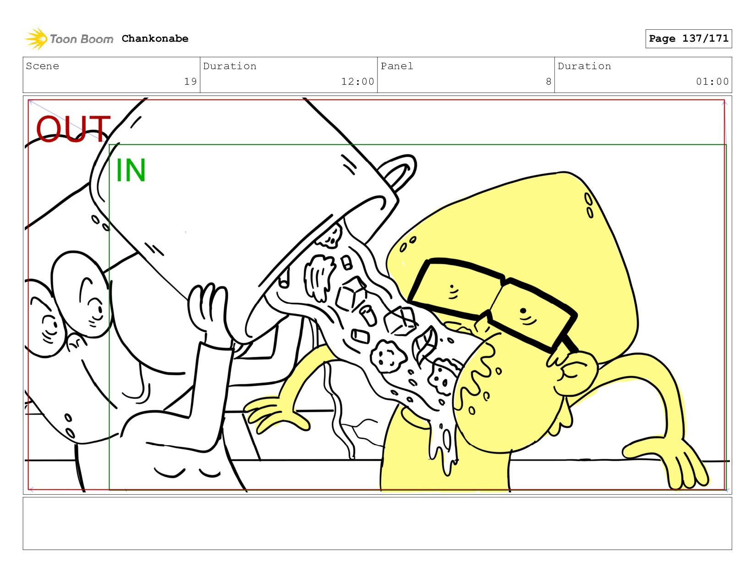Click the scene duration value 12:00
The height and width of the screenshot is (584, 756).
tap(357, 82)
